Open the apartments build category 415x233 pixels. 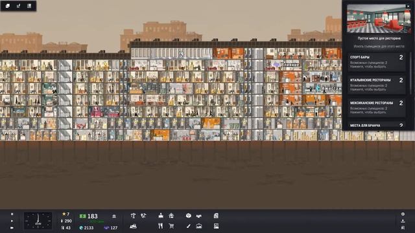[x=171, y=216]
